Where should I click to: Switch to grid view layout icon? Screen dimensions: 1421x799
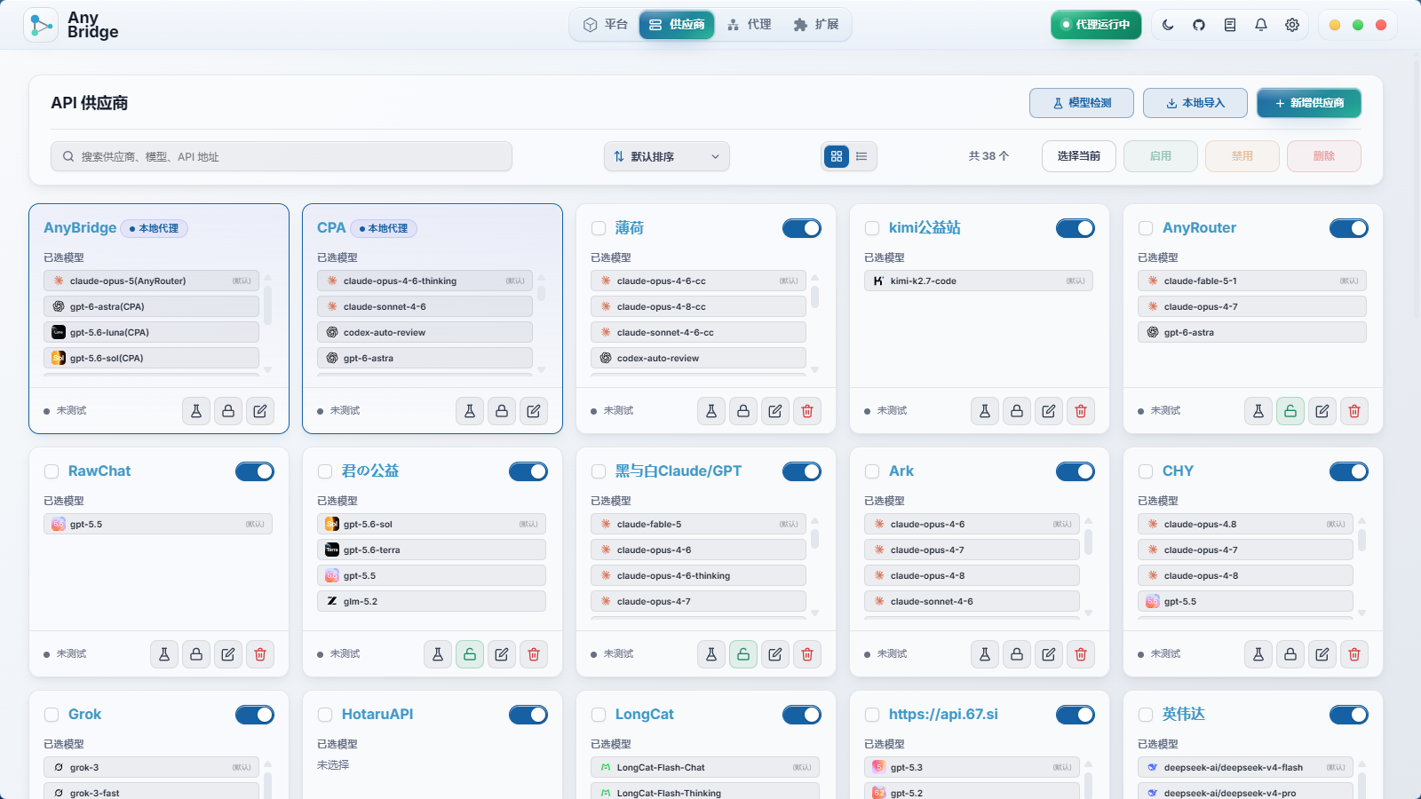[837, 156]
